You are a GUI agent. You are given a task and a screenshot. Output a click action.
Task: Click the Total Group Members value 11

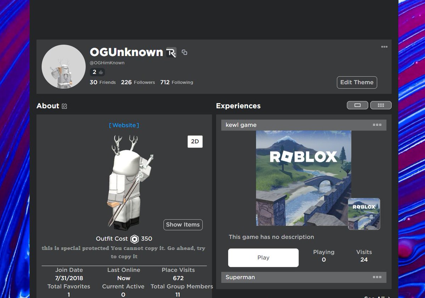(178, 294)
